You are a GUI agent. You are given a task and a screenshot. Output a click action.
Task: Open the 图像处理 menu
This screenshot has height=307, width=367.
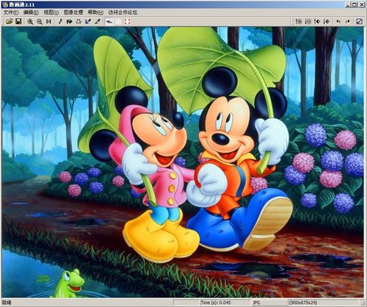coord(73,12)
